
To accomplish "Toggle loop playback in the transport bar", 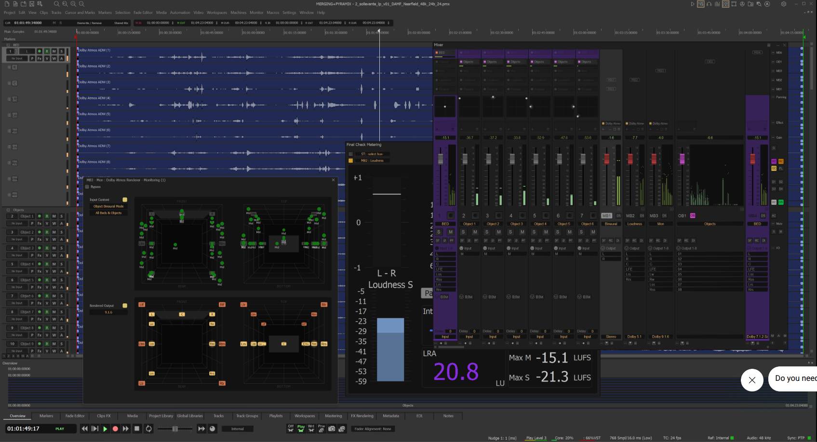I will (x=149, y=429).
